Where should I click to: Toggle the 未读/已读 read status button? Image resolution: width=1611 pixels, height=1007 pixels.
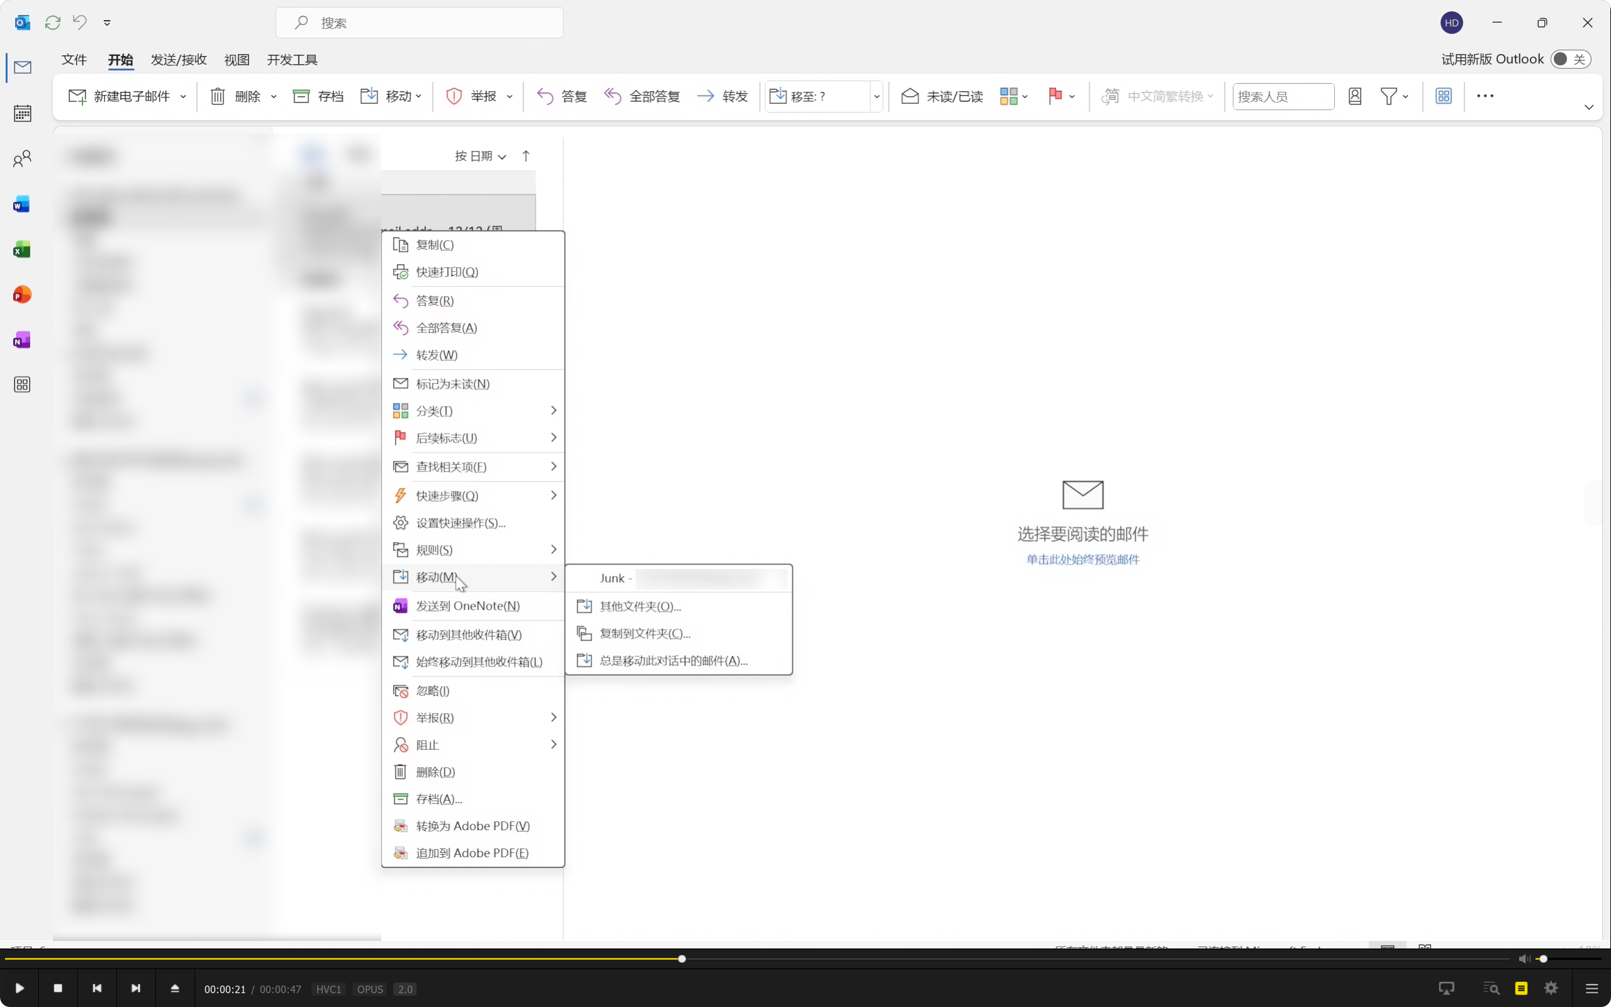pyautogui.click(x=941, y=96)
